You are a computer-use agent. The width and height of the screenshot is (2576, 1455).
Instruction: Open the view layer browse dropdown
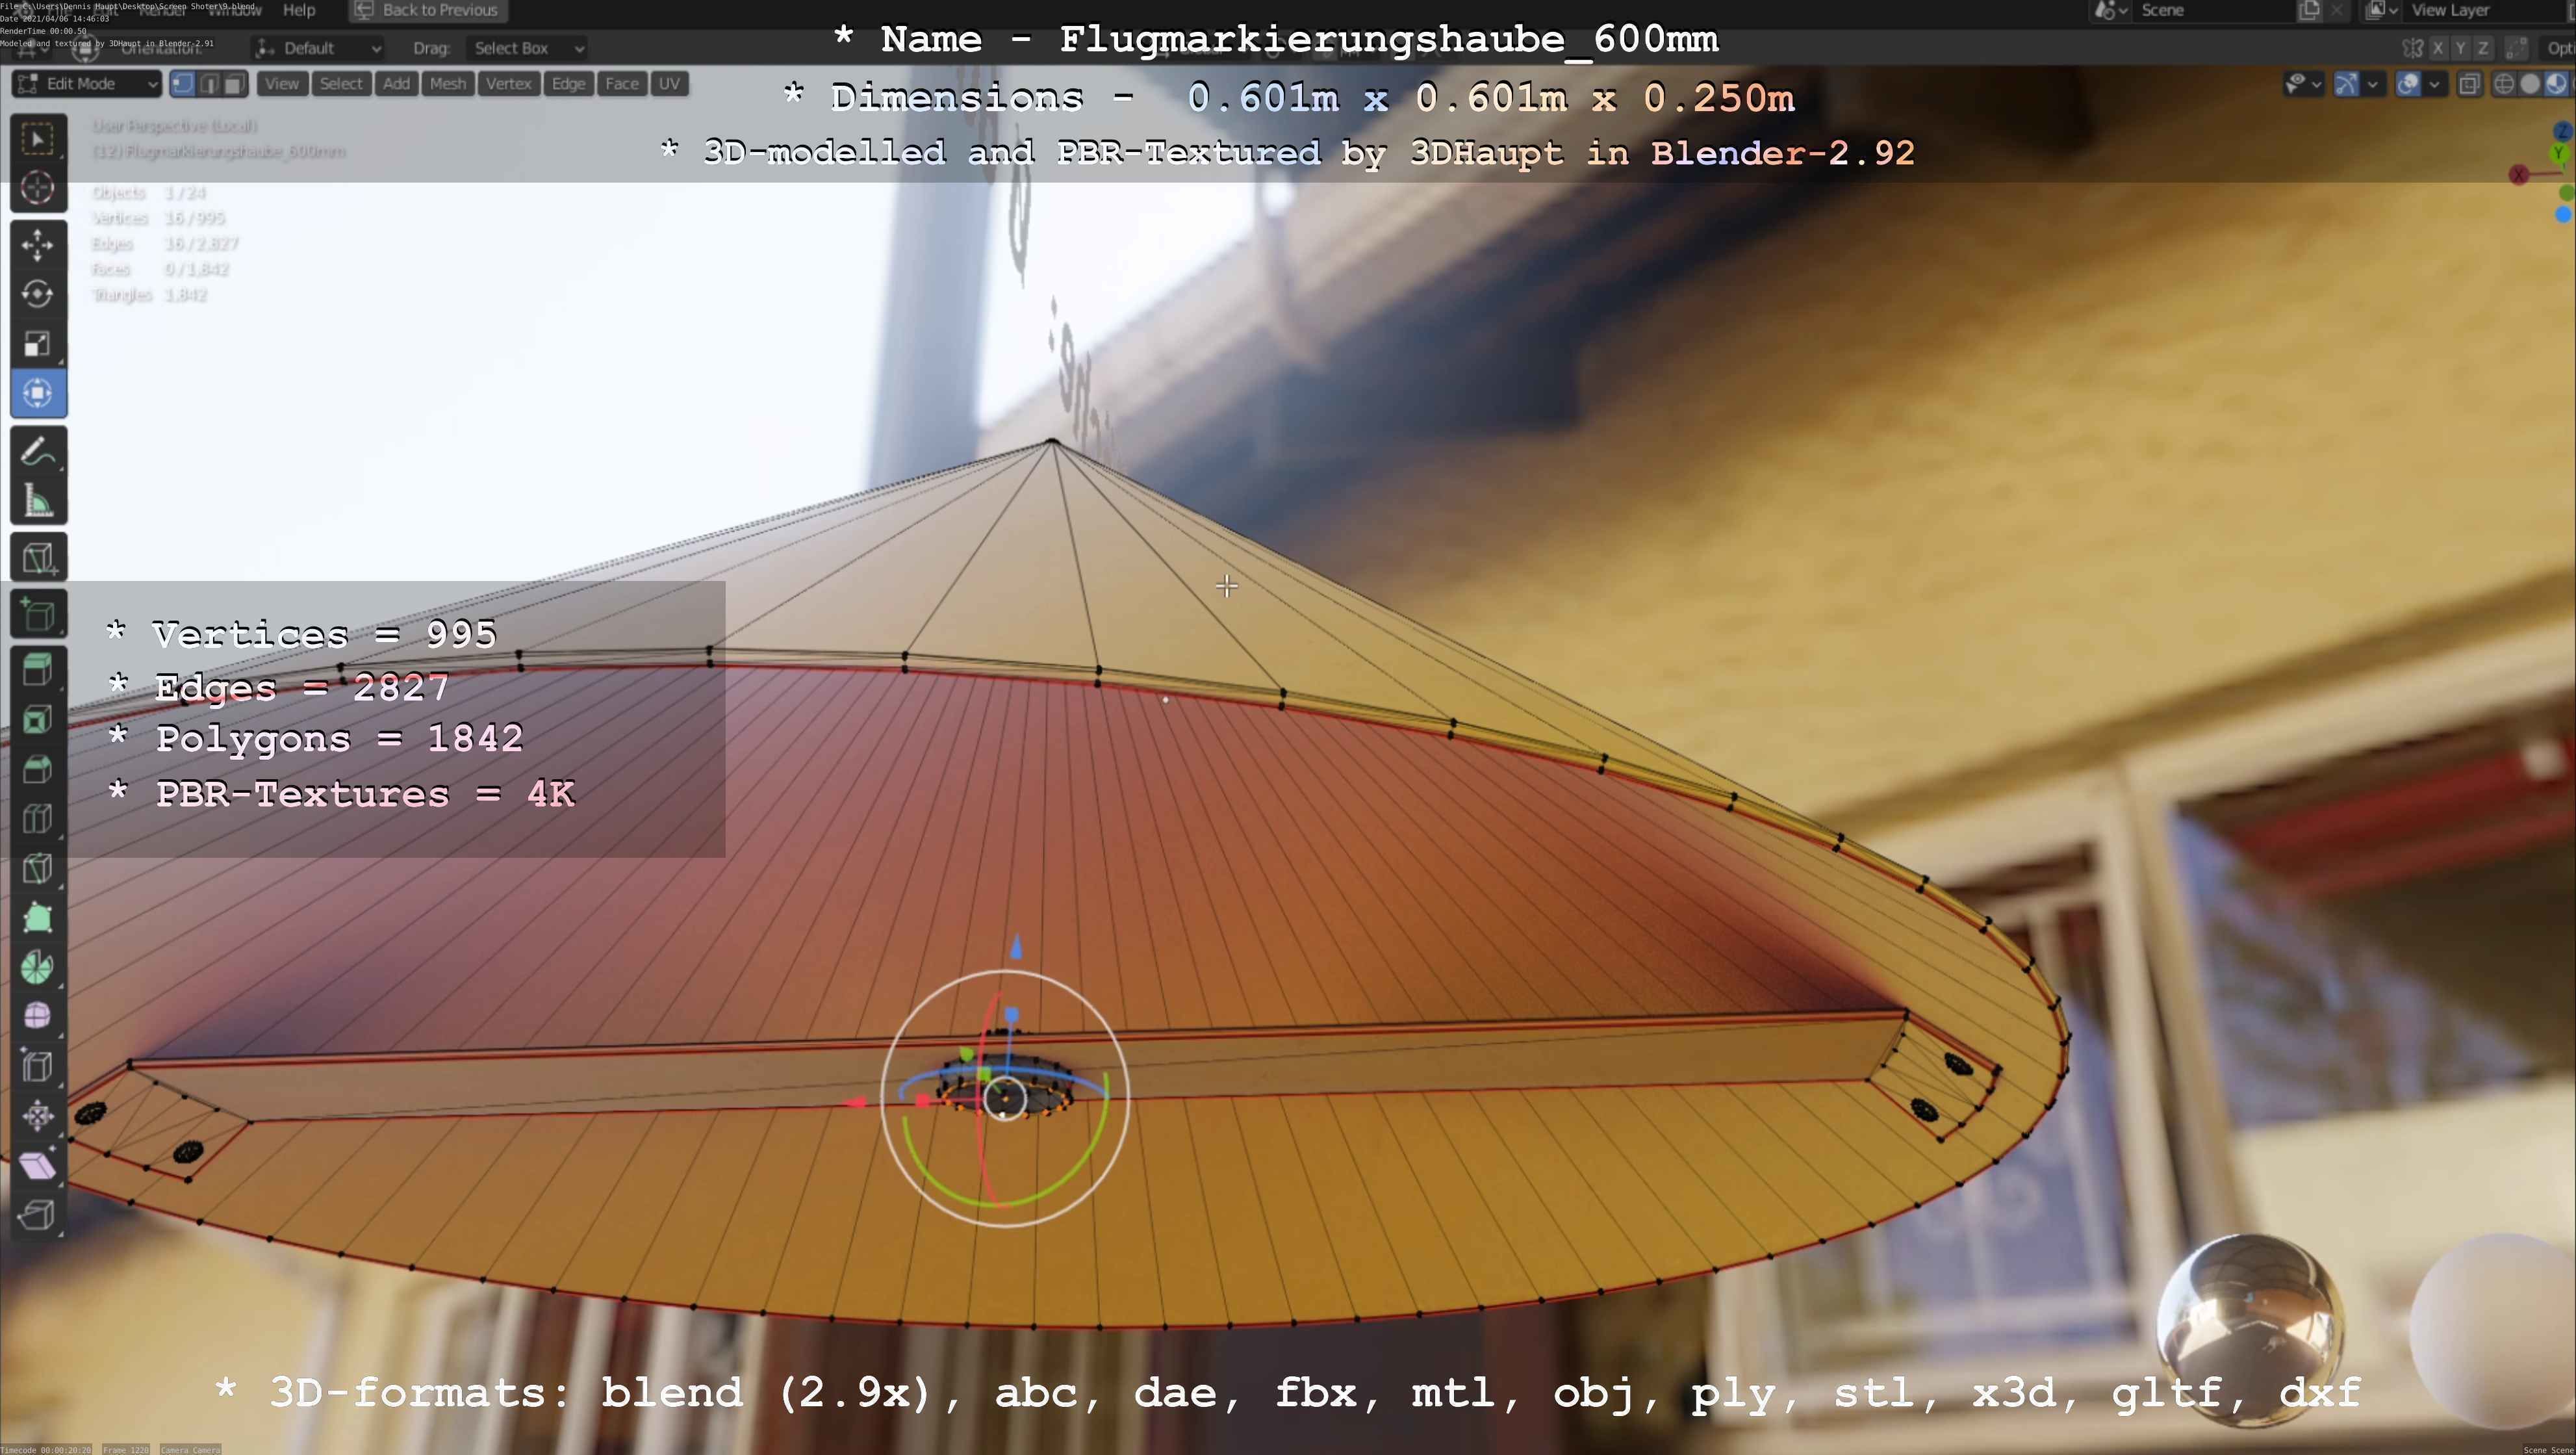tap(2383, 10)
